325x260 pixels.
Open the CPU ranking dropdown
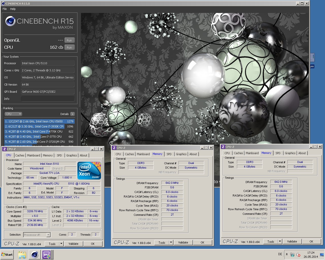pyautogui.click(x=13, y=114)
